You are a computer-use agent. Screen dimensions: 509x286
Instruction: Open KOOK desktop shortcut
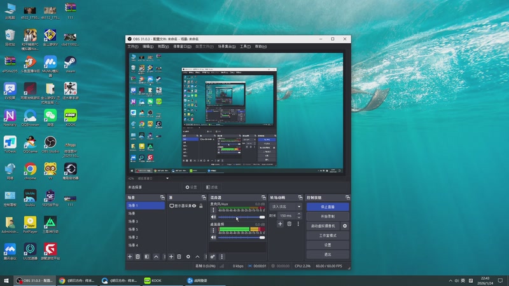(70, 118)
